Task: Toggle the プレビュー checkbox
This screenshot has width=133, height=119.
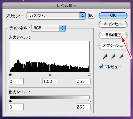Action: 101,67
